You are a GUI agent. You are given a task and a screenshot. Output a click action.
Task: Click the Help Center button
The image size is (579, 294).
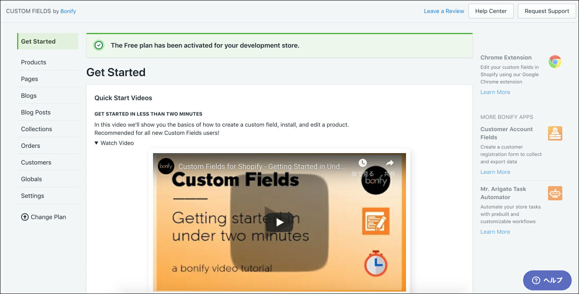point(491,11)
